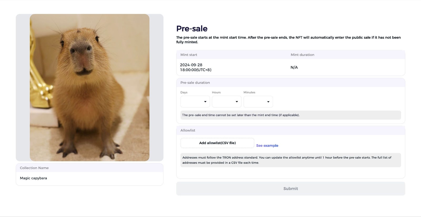This screenshot has width=421, height=217.
Task: Click the Pre-sale duration section header
Action: [x=290, y=83]
